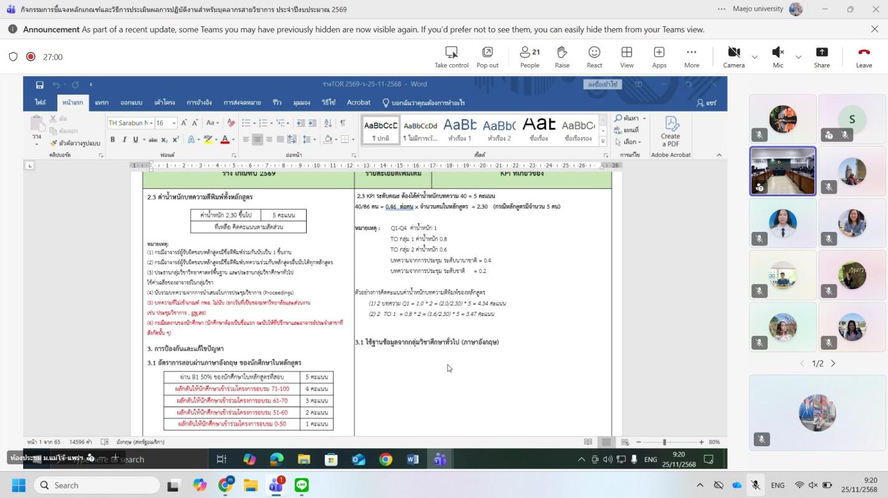Toggle the Windows taskbar microphone mute icon

(x=755, y=485)
